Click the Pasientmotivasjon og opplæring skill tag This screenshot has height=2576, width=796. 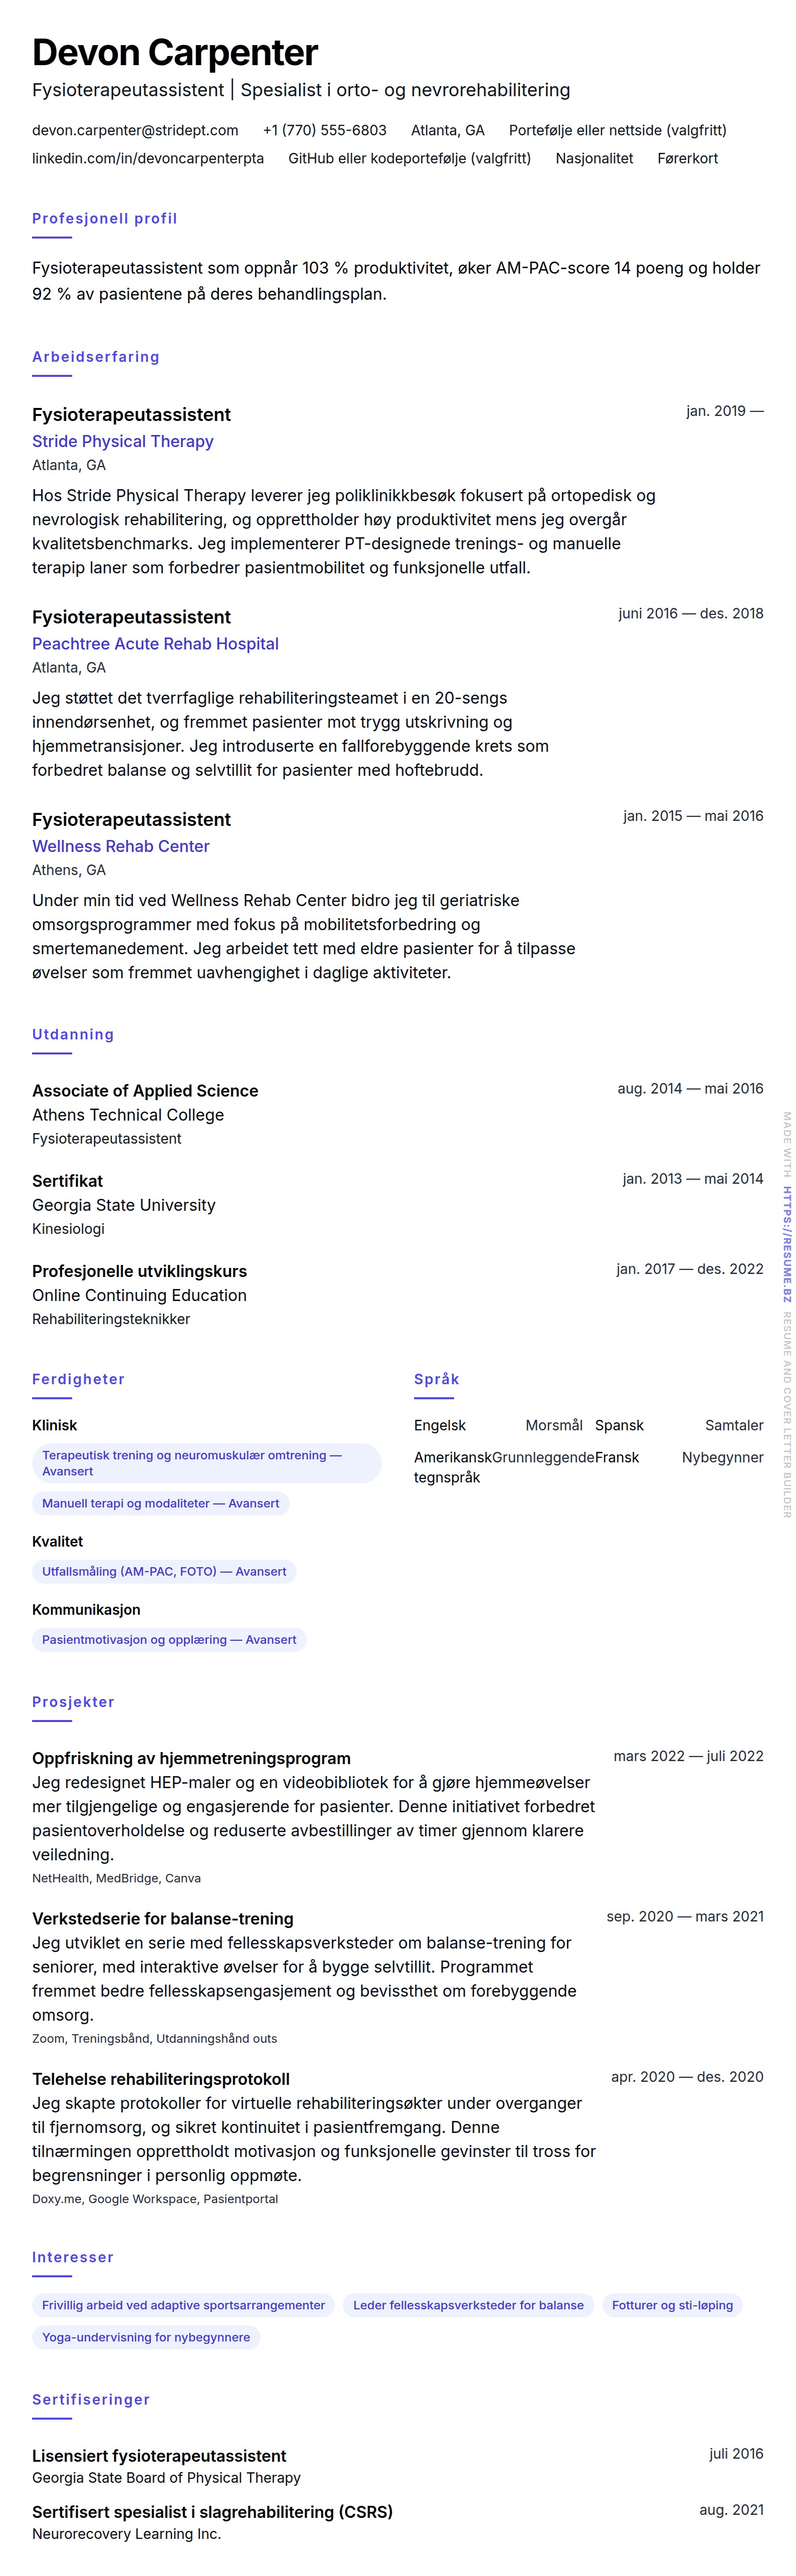pyautogui.click(x=169, y=1639)
